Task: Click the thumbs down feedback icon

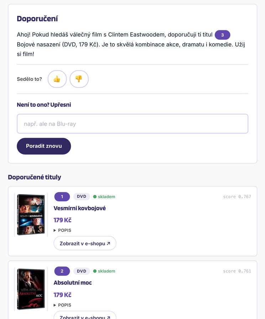Action: coord(79,79)
